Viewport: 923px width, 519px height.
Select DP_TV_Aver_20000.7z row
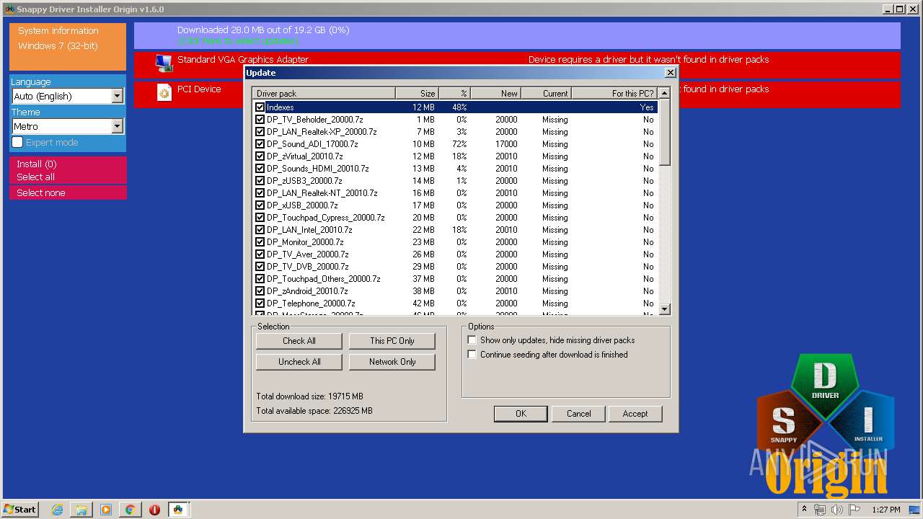[456, 254]
